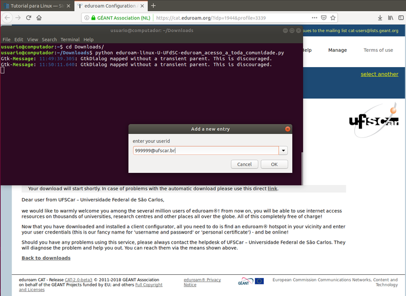Open the terminal Help menu

(x=88, y=40)
